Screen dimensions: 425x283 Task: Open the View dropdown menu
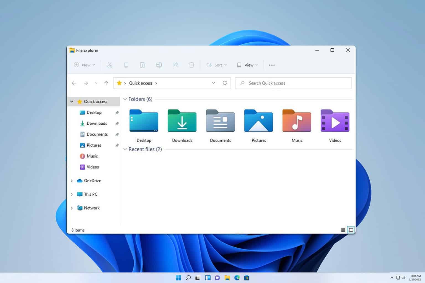pyautogui.click(x=247, y=65)
